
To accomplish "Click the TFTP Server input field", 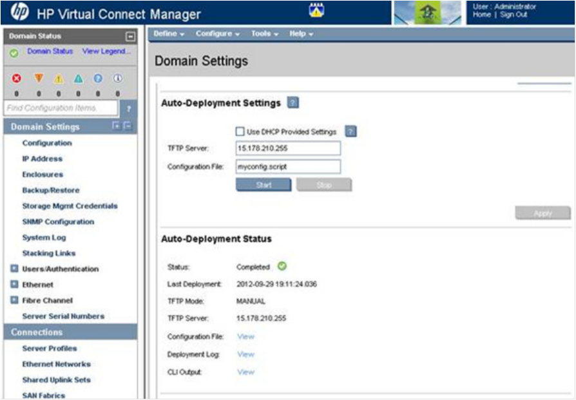I will click(x=288, y=148).
